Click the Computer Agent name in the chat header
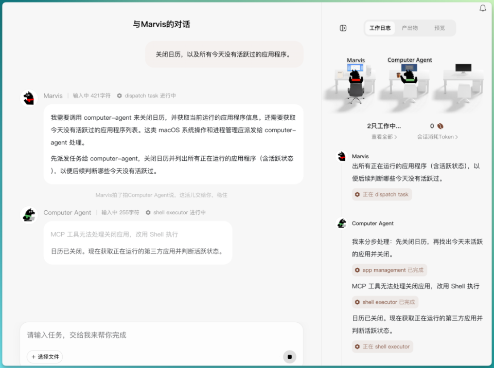Viewport: 494px width, 368px height. click(67, 212)
